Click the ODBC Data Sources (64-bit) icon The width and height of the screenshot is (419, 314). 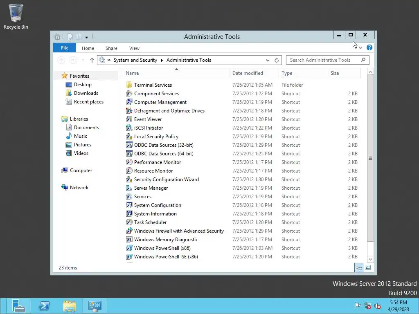point(129,154)
